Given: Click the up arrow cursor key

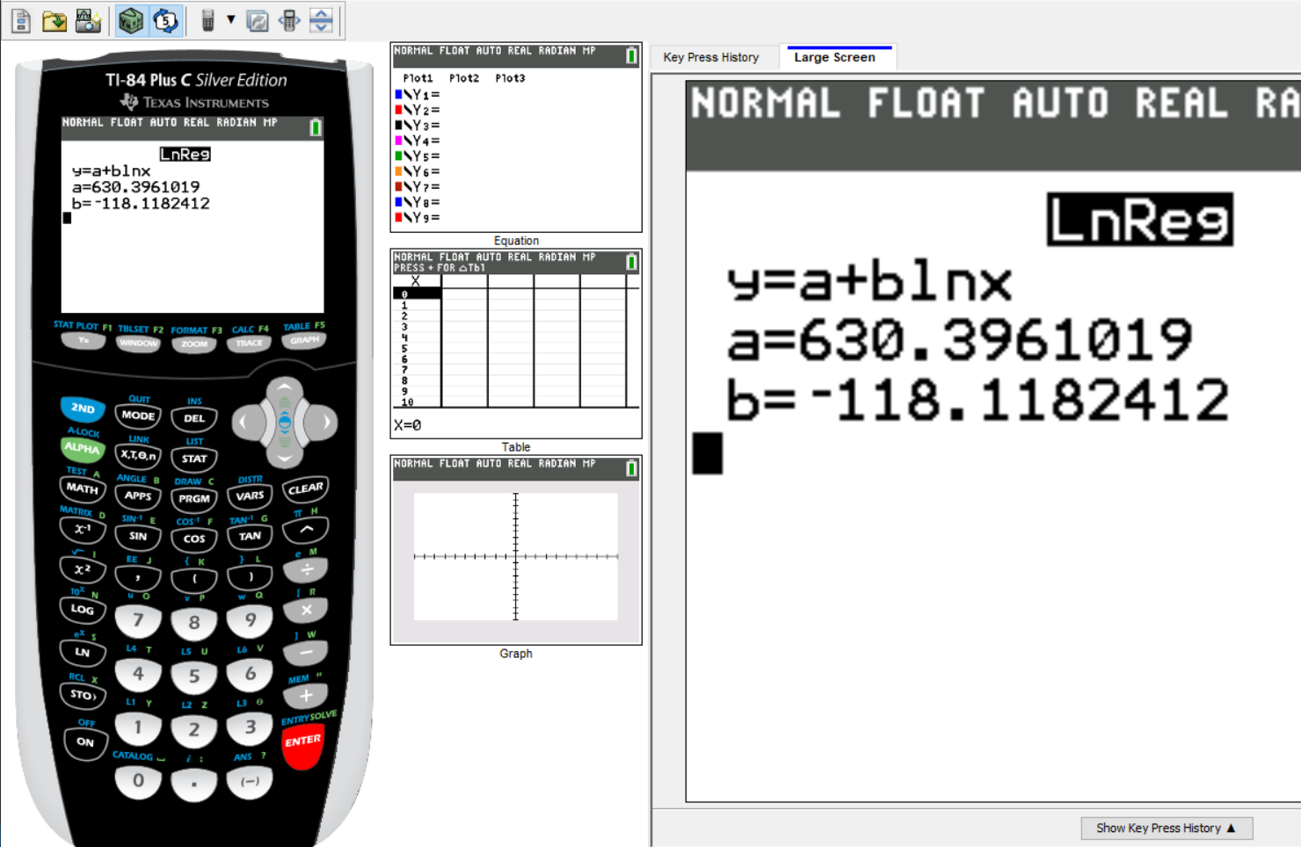Looking at the screenshot, I should pos(285,387).
